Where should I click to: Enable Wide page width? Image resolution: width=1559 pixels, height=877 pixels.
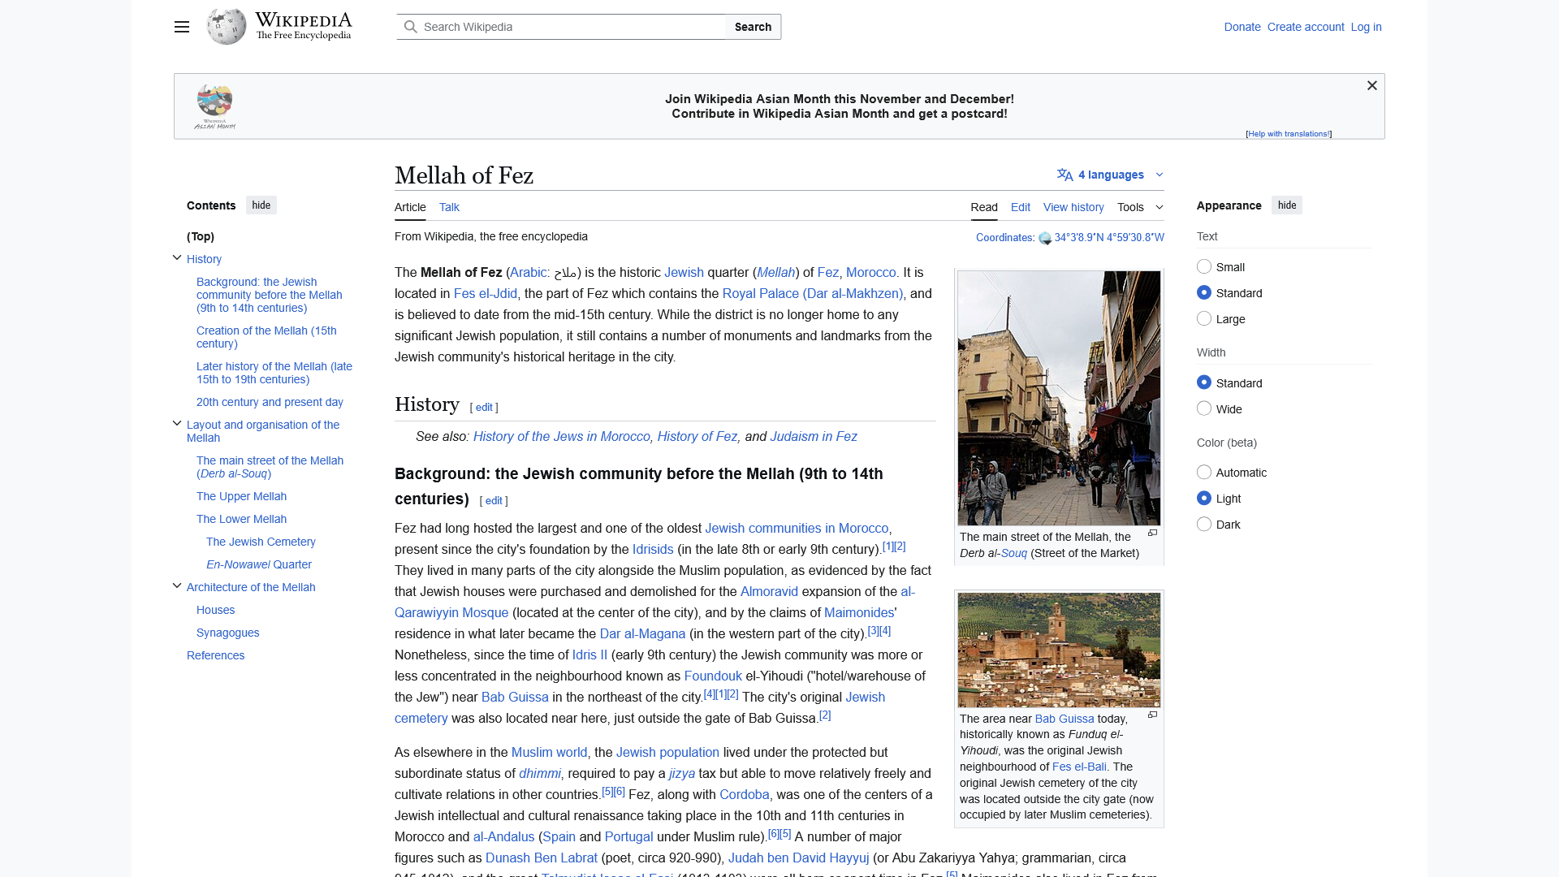[1204, 408]
